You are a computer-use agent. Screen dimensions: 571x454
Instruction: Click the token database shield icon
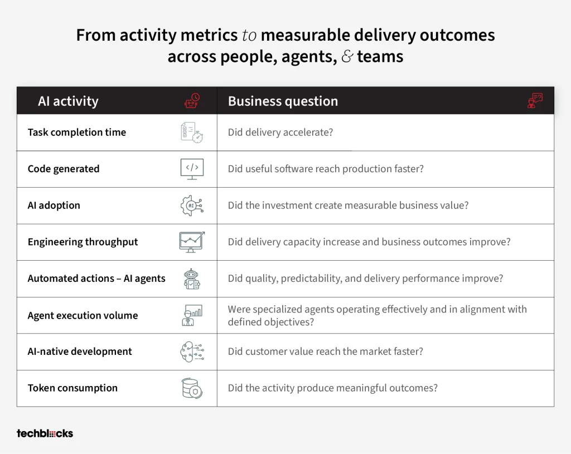coord(192,388)
